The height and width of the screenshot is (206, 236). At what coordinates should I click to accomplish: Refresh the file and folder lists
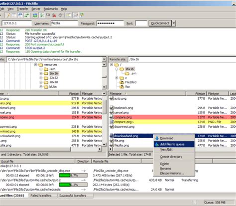[x=35, y=15]
